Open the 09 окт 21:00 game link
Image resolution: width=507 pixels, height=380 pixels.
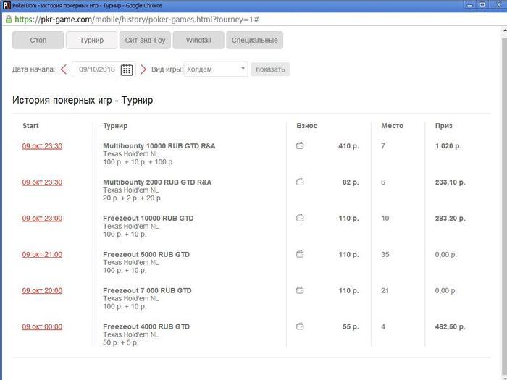(x=42, y=255)
